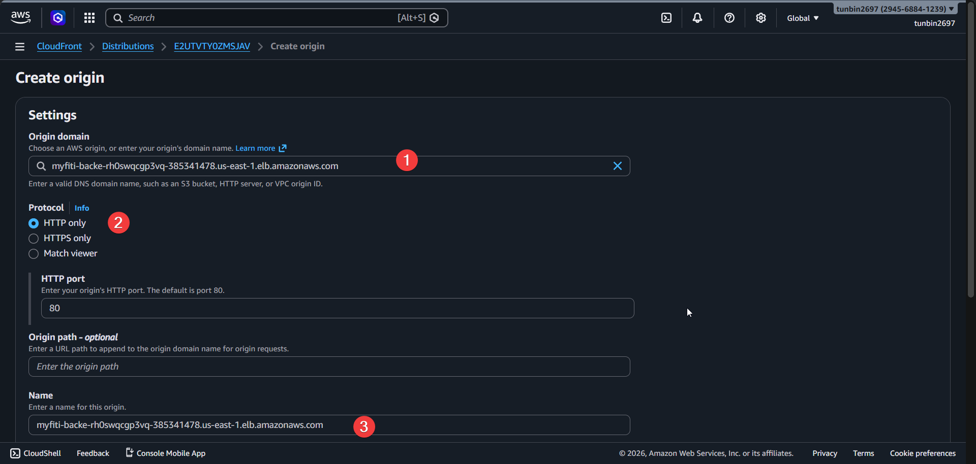The height and width of the screenshot is (464, 976).
Task: Click the AWS home logo
Action: (20, 17)
